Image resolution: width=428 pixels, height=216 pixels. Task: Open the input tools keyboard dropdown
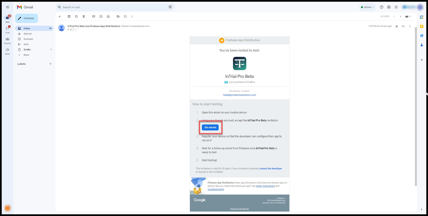point(408,17)
